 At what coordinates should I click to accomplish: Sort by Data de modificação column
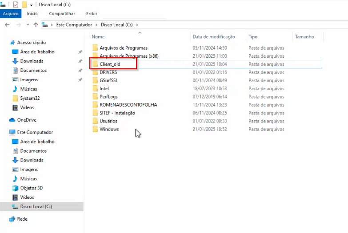point(214,36)
